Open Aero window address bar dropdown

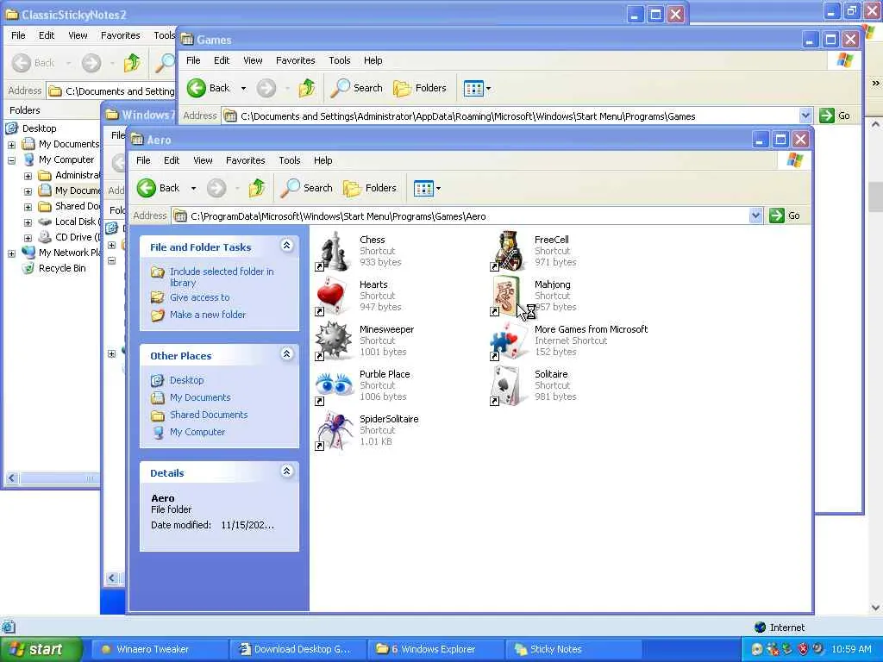[x=755, y=215]
